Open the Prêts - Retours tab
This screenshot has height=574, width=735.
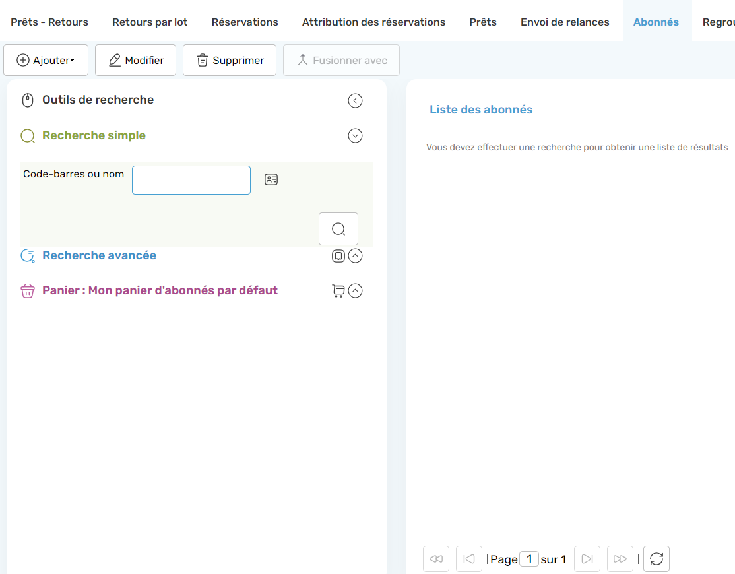point(49,21)
